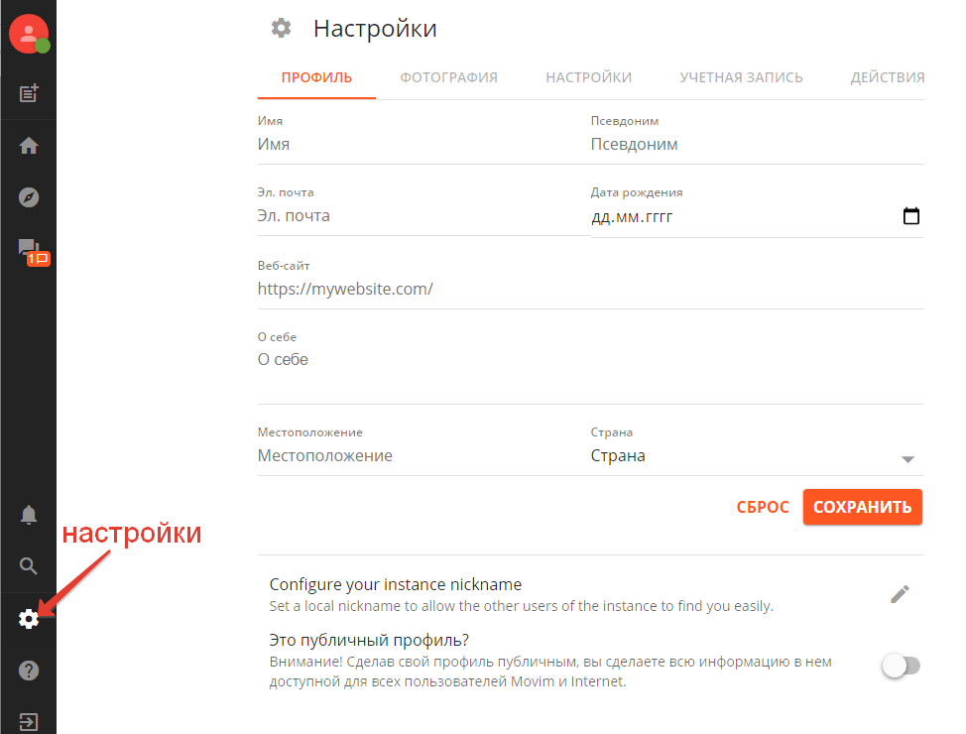This screenshot has height=734, width=966.
Task: Open the help question mark icon
Action: tap(29, 671)
